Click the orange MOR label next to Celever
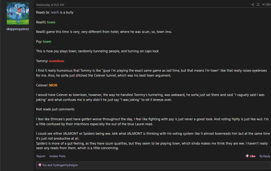 [53, 85]
